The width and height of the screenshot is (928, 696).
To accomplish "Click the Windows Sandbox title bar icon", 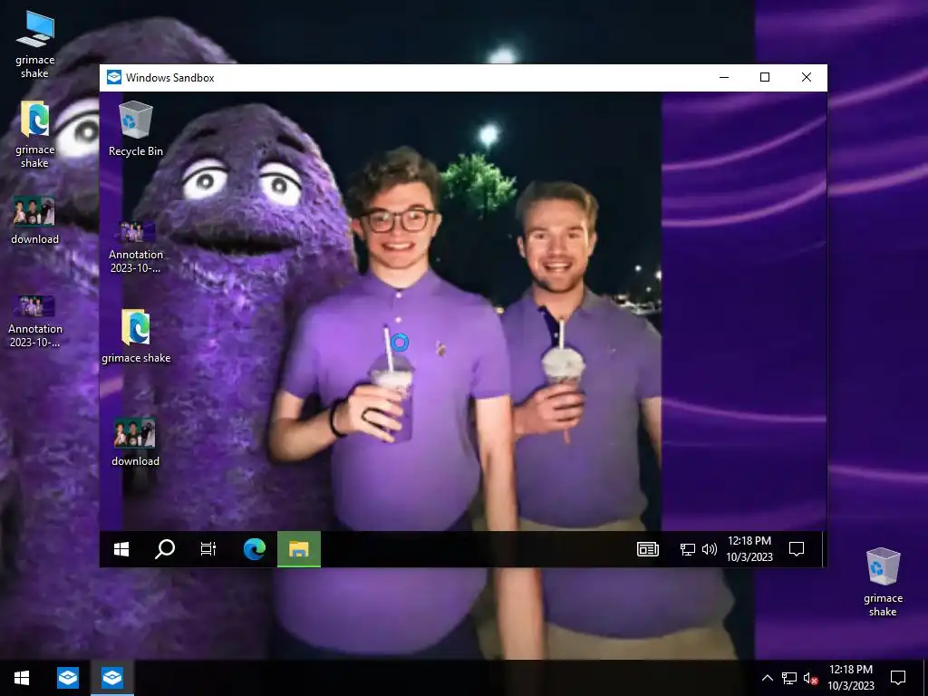I will pyautogui.click(x=113, y=78).
